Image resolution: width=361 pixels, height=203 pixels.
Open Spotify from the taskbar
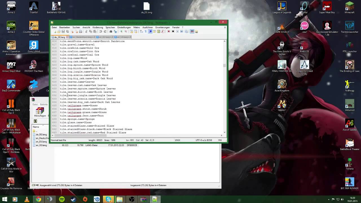click(x=62, y=199)
